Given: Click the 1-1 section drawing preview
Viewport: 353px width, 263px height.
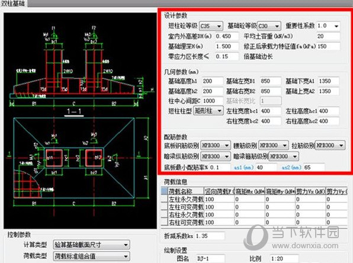Looking at the screenshot, I should [81, 68].
